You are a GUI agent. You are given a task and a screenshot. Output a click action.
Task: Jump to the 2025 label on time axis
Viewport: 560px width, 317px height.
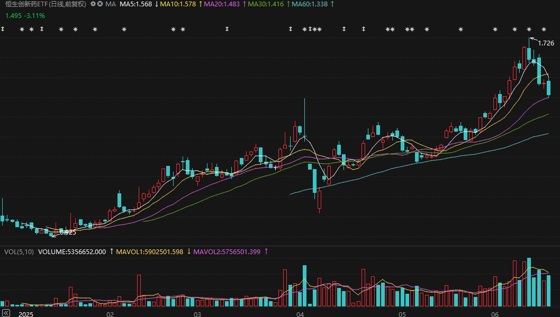point(26,314)
